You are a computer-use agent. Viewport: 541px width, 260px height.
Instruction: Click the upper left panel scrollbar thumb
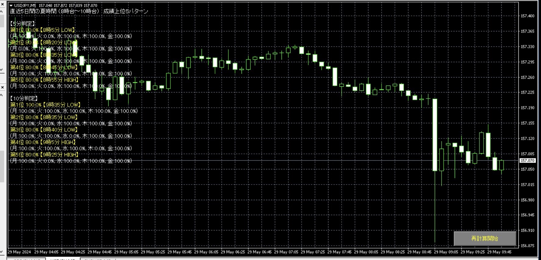[x=2, y=21]
